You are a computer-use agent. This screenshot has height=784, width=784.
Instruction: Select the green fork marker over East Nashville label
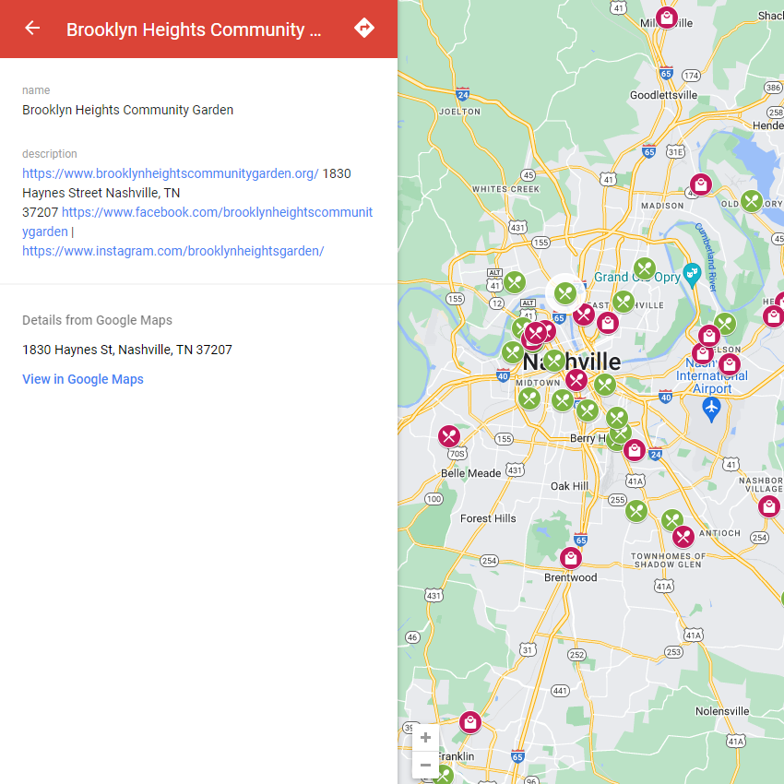pyautogui.click(x=624, y=302)
